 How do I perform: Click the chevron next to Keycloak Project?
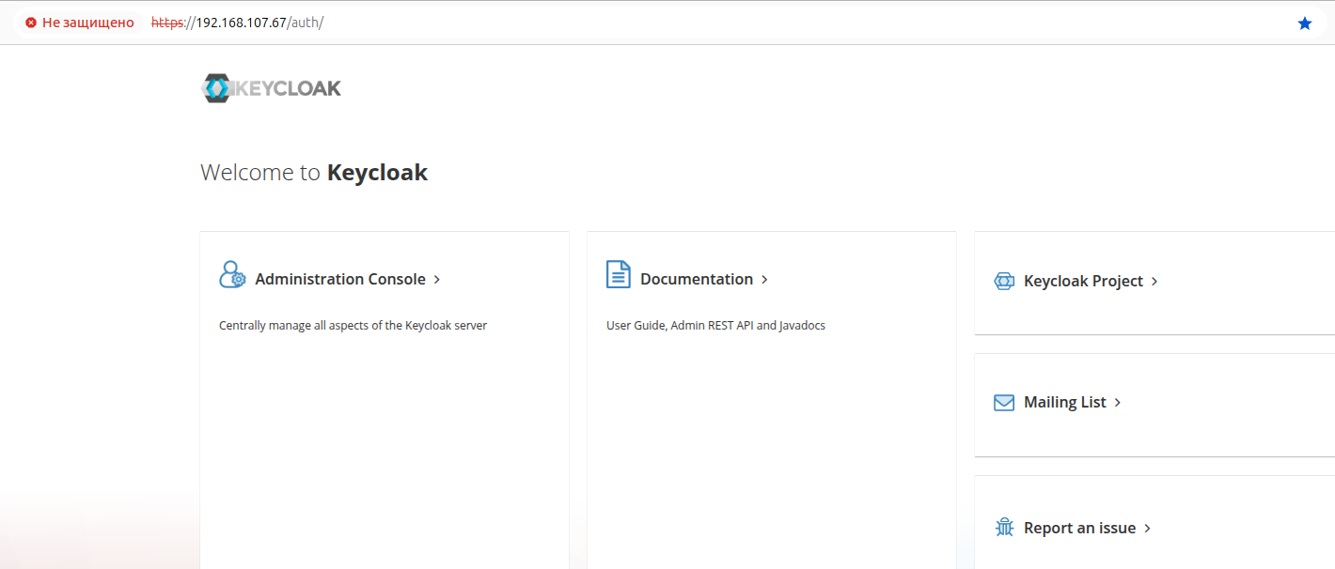pos(1154,282)
